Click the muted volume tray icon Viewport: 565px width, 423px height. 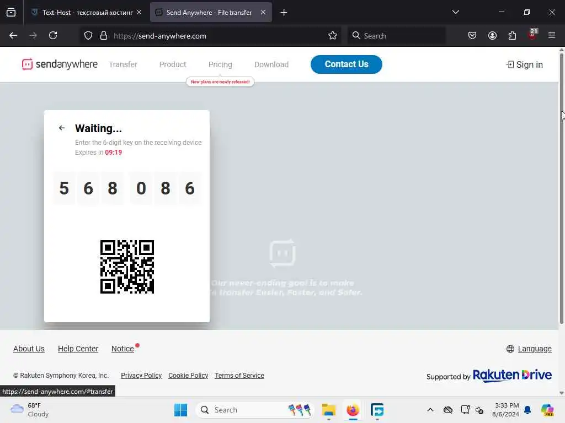pos(479,410)
